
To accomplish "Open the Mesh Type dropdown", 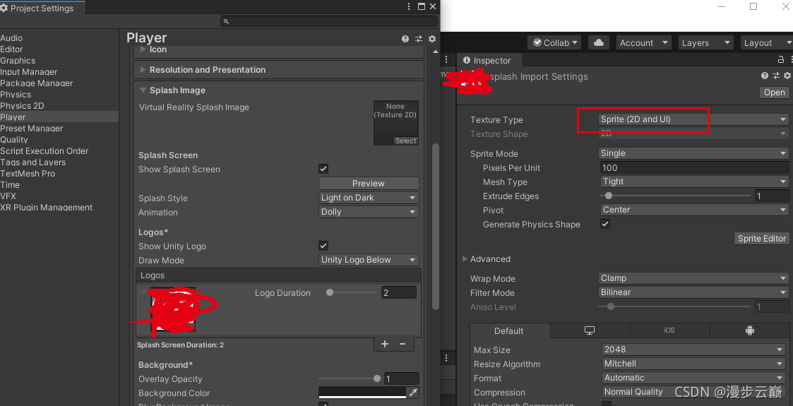I will pyautogui.click(x=693, y=181).
